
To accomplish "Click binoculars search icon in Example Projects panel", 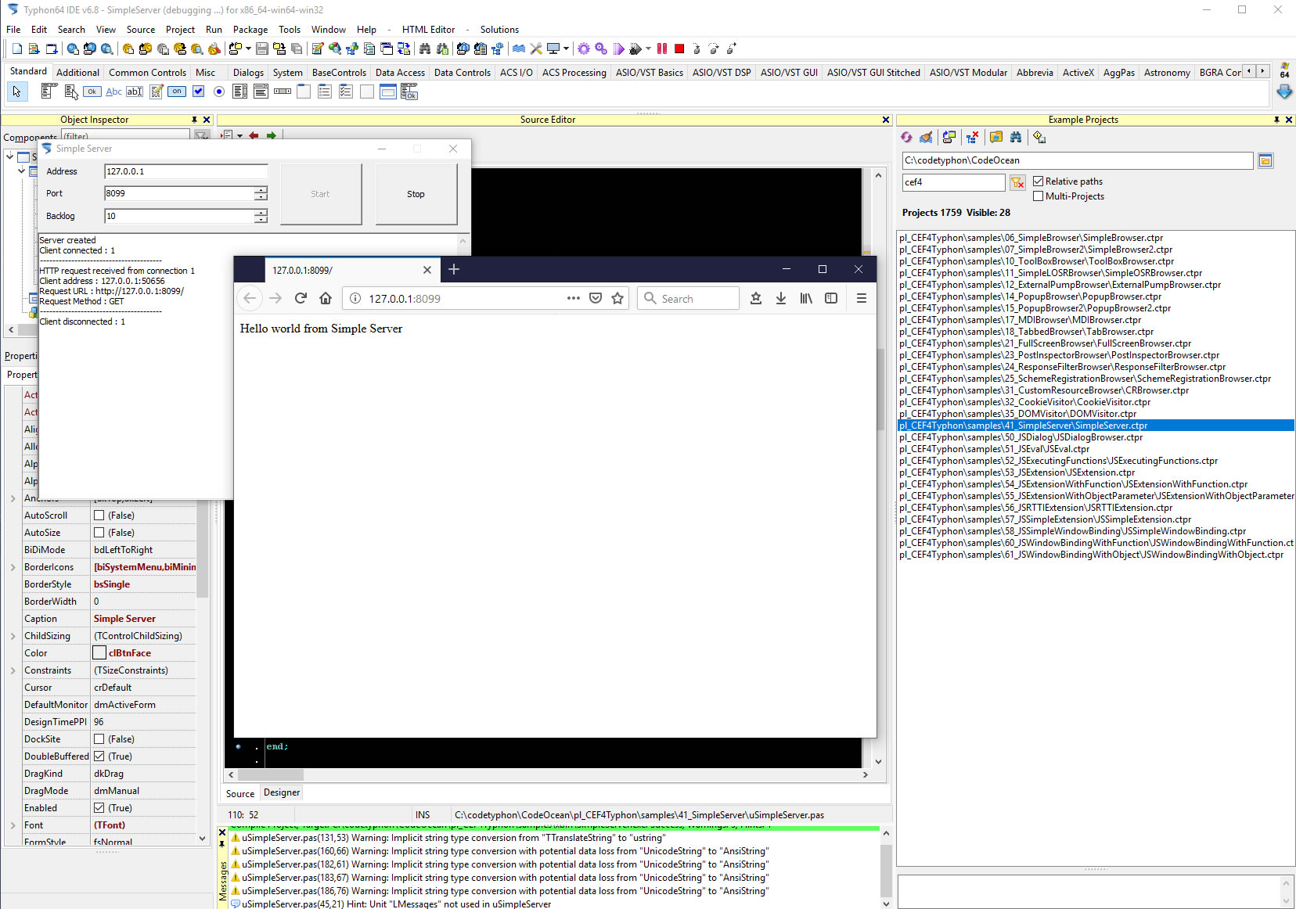I will click(x=1016, y=138).
